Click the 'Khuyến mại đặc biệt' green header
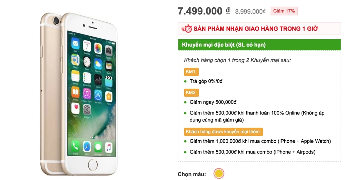 click(224, 45)
